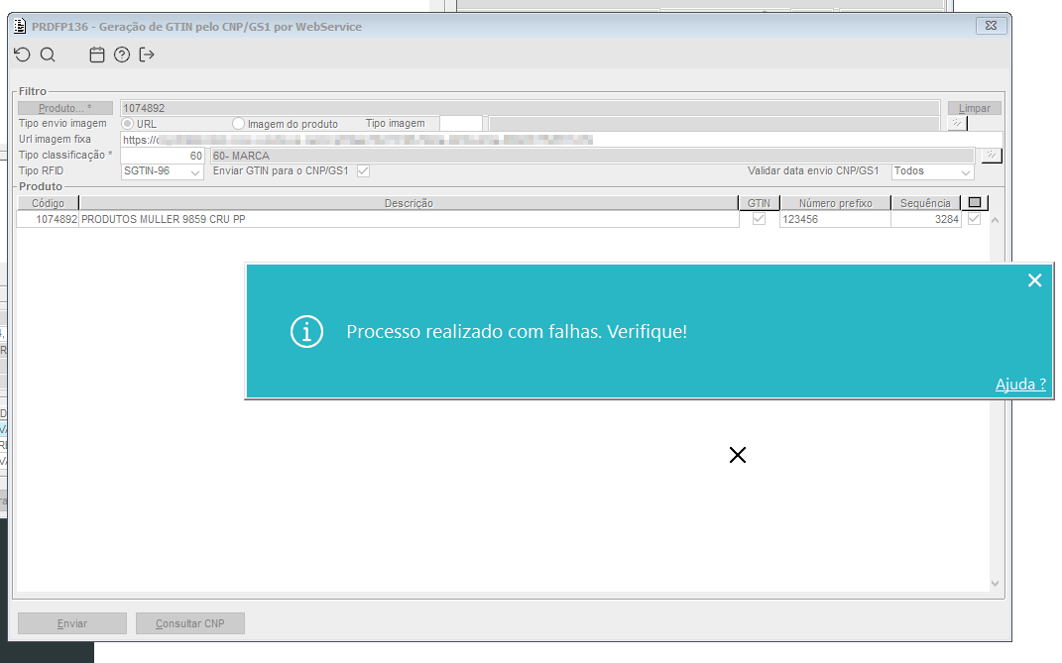Viewport: 1062px width, 663px height.
Task: Click the Limpar button
Action: (974, 108)
